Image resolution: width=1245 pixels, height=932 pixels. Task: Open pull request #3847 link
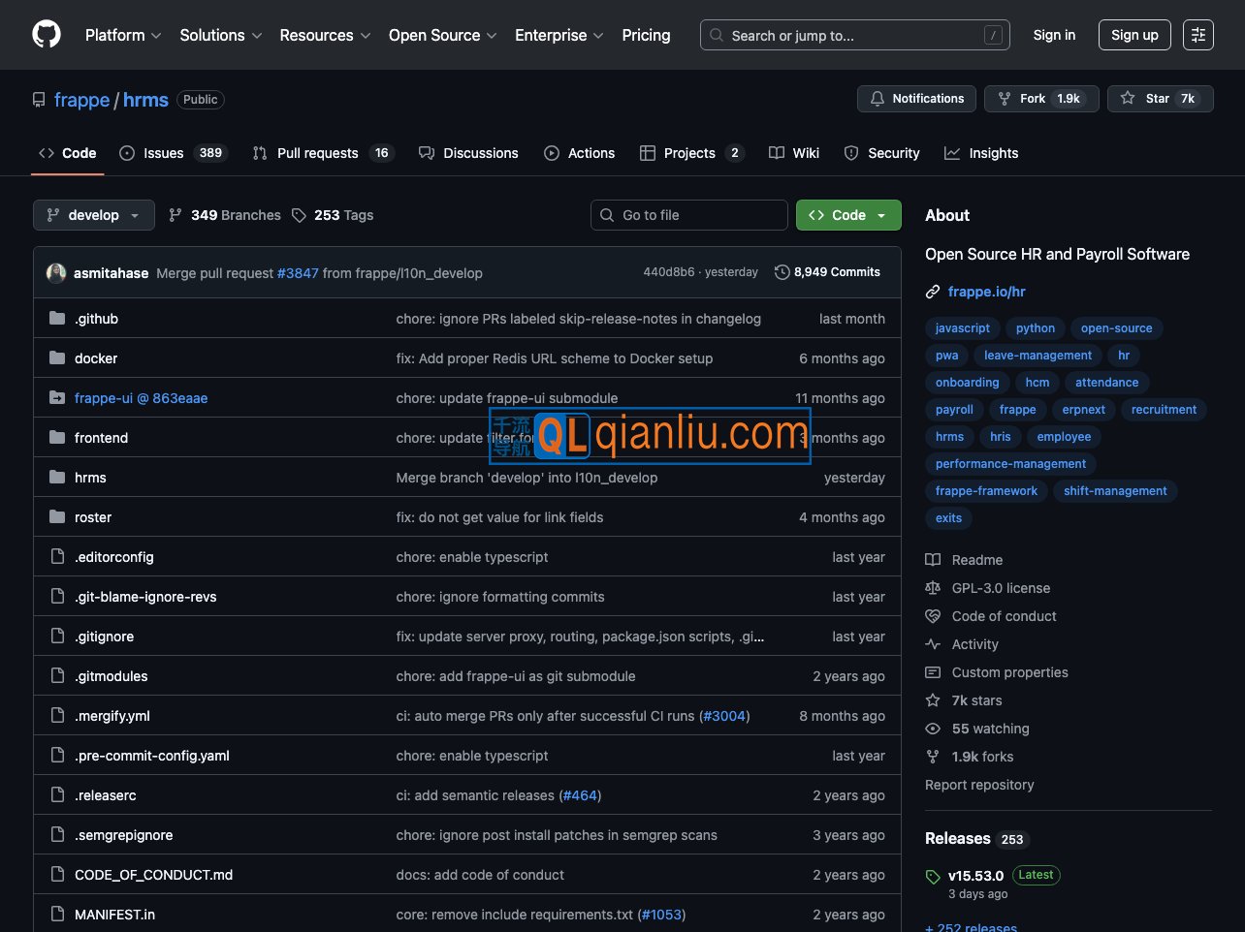pyautogui.click(x=298, y=273)
